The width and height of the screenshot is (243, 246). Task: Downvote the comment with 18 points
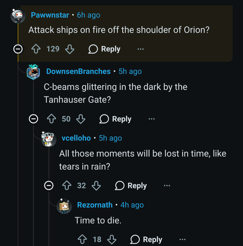click(112, 239)
